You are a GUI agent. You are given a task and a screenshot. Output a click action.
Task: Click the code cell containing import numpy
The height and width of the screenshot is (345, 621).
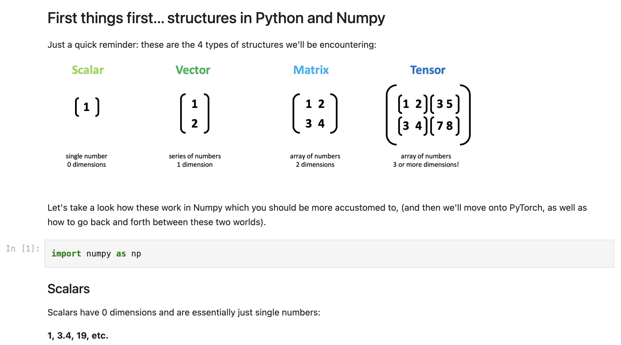pyautogui.click(x=329, y=254)
